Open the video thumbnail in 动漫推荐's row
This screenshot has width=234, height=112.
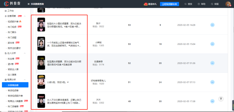pyautogui.click(x=41, y=63)
